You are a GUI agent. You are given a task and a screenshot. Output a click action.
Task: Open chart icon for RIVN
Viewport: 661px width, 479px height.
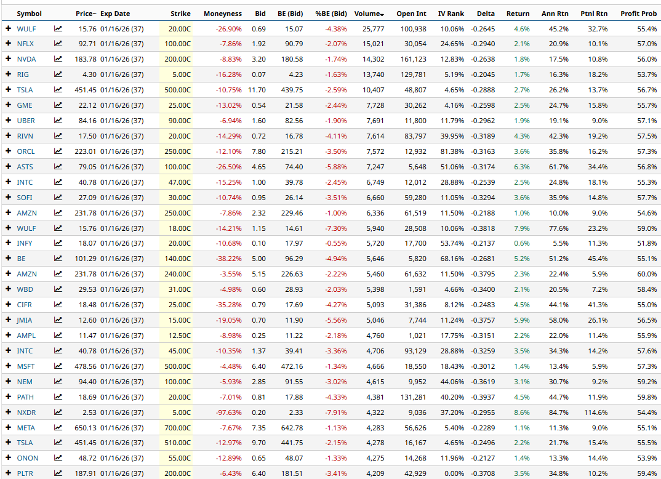click(58, 136)
